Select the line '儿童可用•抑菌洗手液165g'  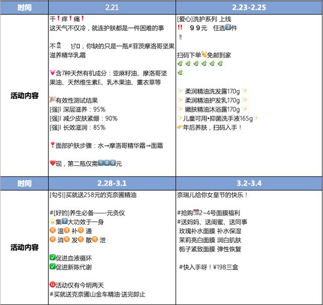[x=218, y=118]
